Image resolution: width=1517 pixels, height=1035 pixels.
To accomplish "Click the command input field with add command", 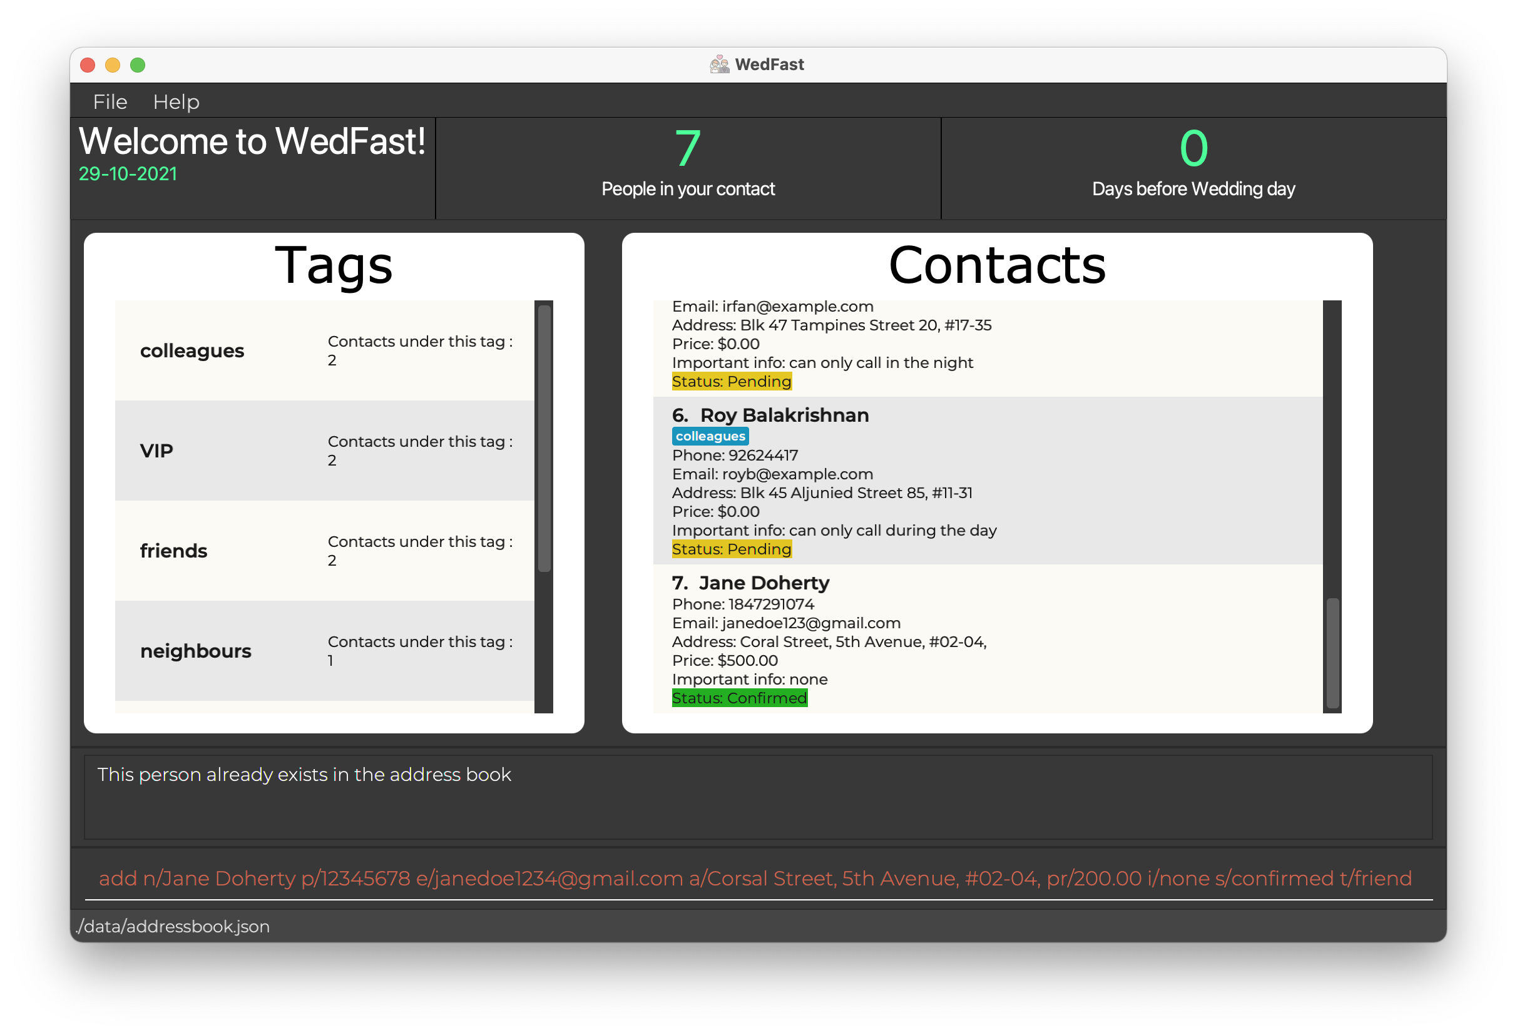I will click(x=755, y=879).
